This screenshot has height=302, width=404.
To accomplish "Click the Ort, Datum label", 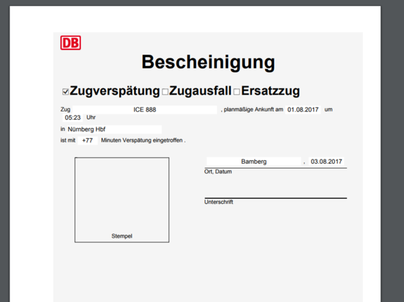I will tap(218, 172).
